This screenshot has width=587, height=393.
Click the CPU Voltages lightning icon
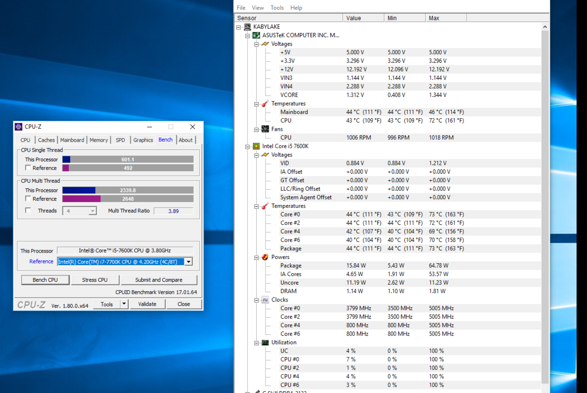265,155
